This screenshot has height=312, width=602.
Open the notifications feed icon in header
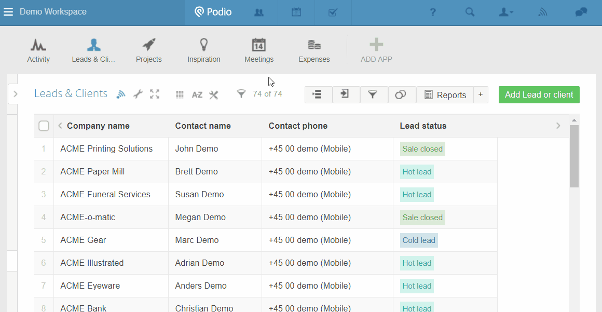(542, 12)
